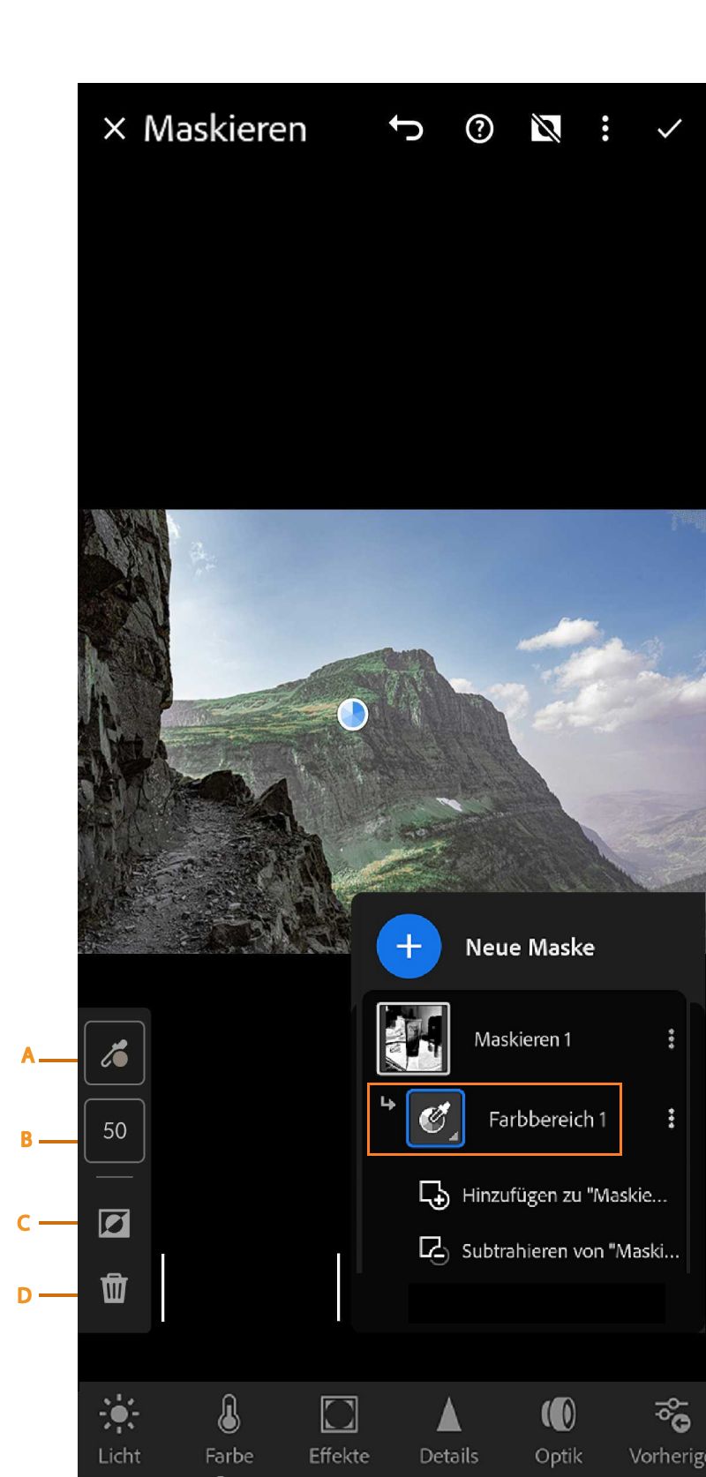Select the color sample pin on mountain
The width and height of the screenshot is (706, 1477).
[353, 714]
